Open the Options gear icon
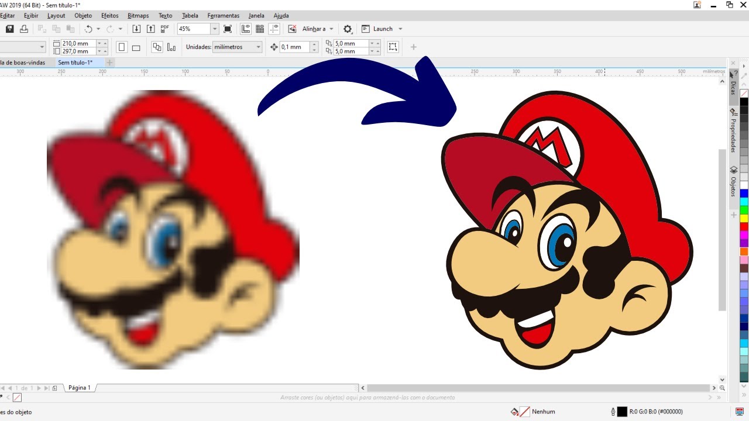 pyautogui.click(x=348, y=29)
